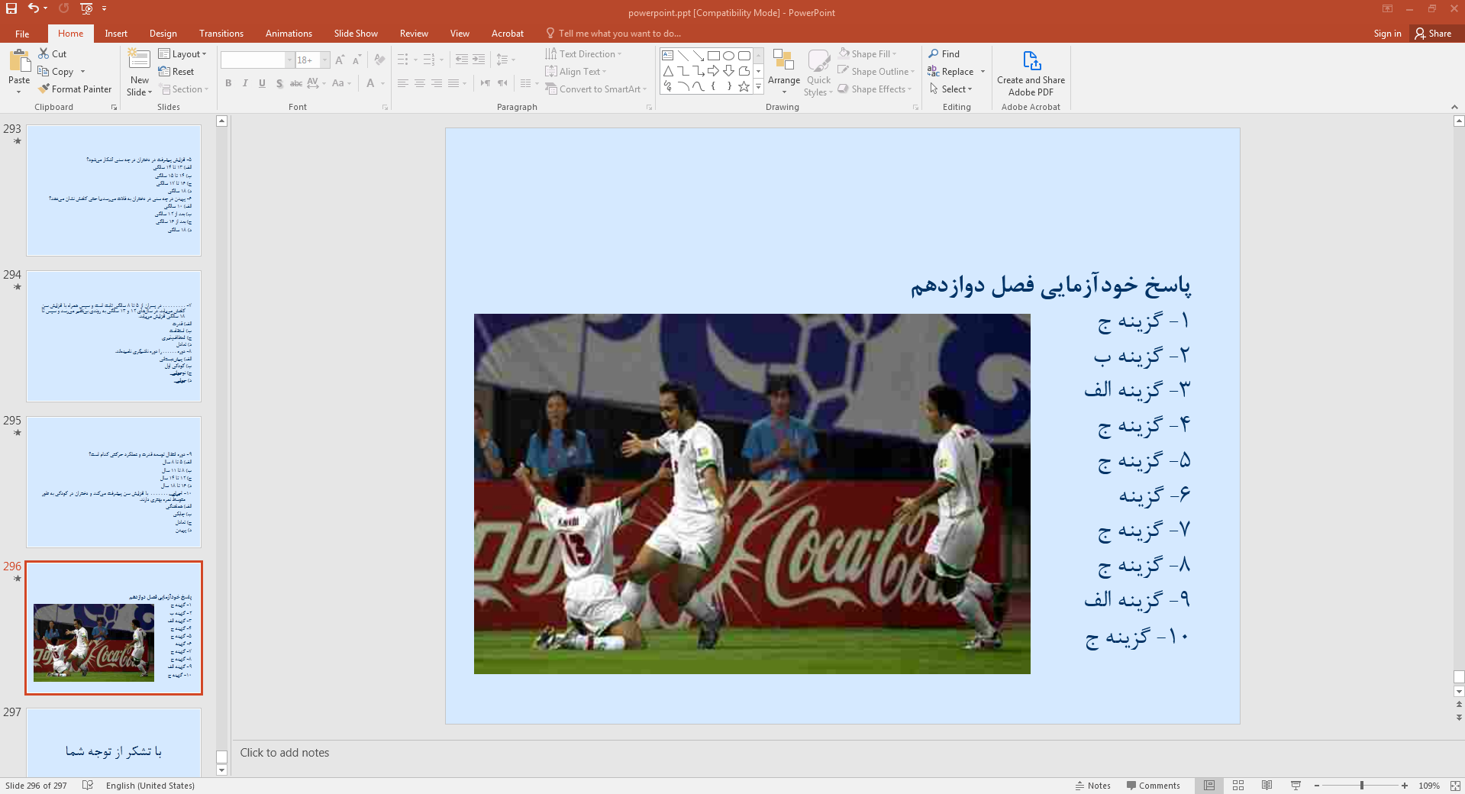This screenshot has width=1465, height=794.
Task: Switch to Slide Sorter view
Action: click(x=1238, y=786)
